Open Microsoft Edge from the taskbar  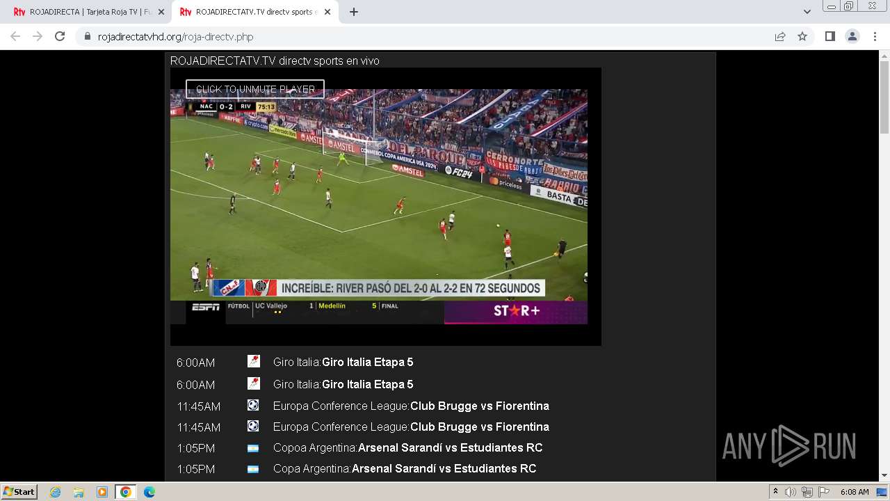[149, 492]
